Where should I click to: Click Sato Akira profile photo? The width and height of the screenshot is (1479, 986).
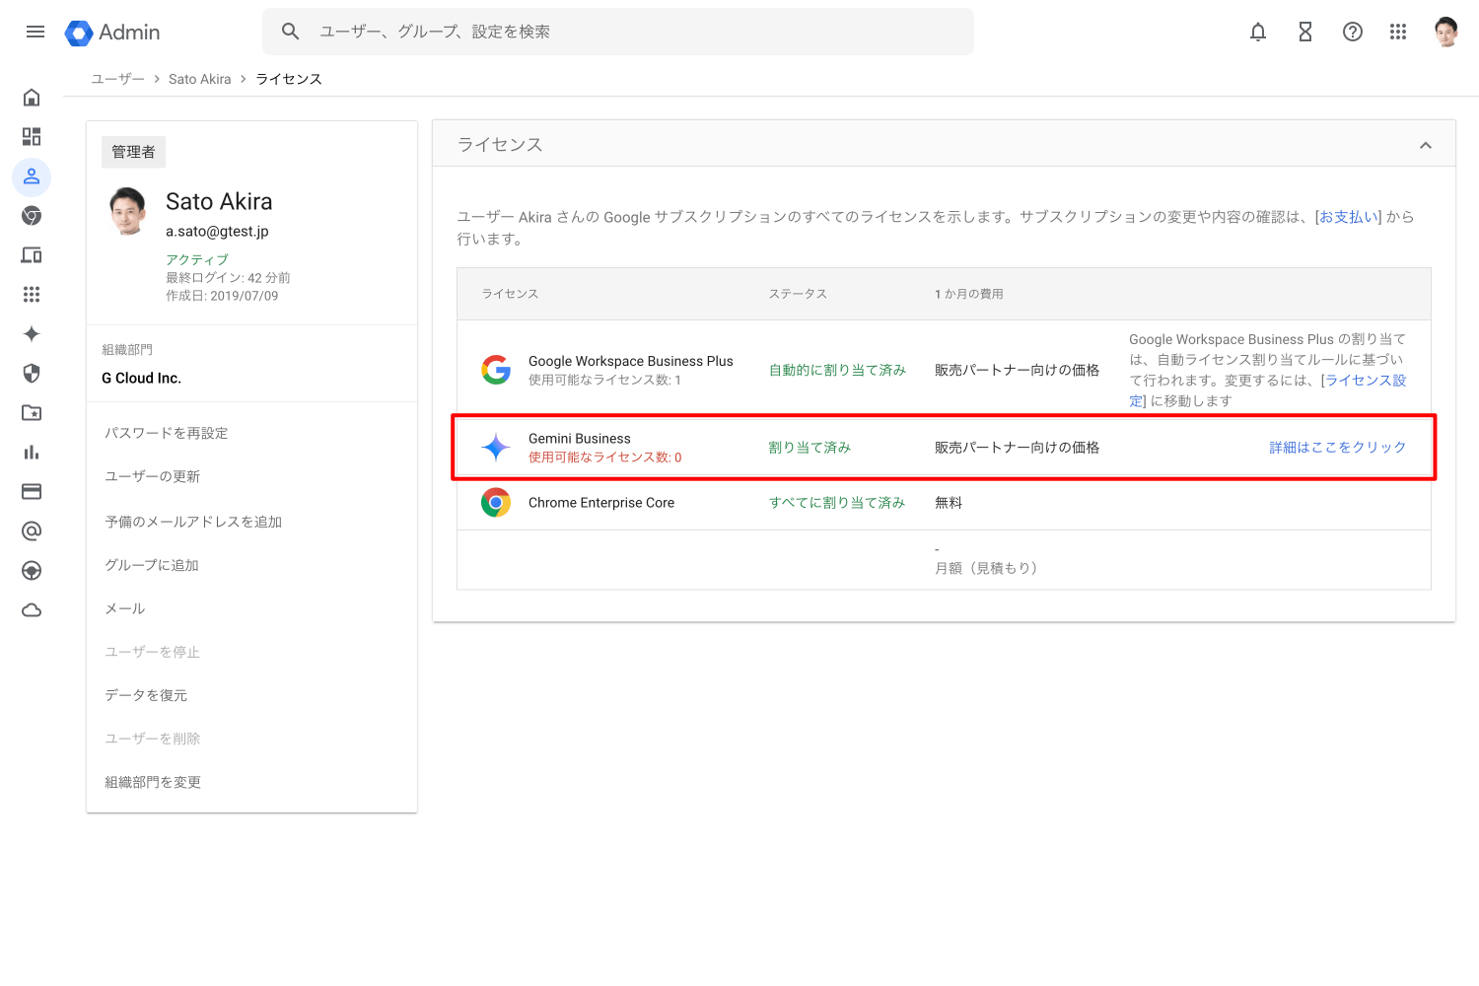point(129,210)
